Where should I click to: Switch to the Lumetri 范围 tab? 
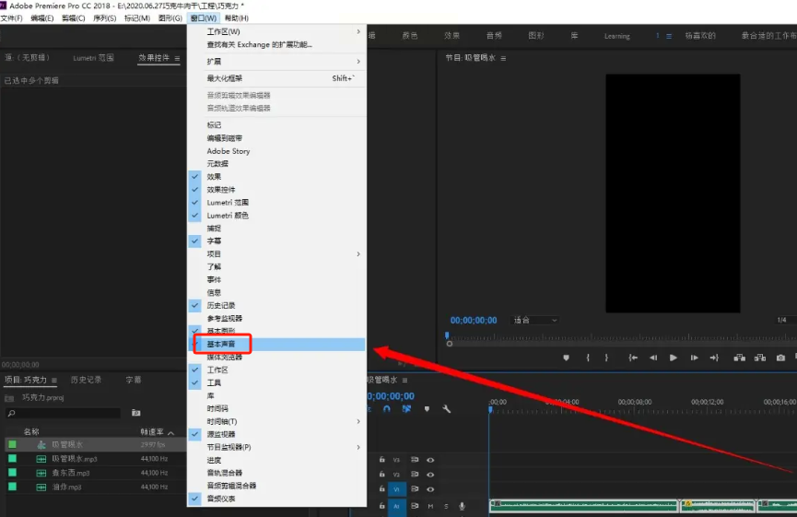pos(94,58)
